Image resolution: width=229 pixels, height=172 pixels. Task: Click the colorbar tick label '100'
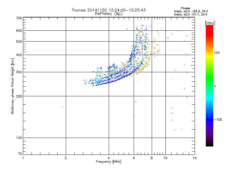click(217, 53)
